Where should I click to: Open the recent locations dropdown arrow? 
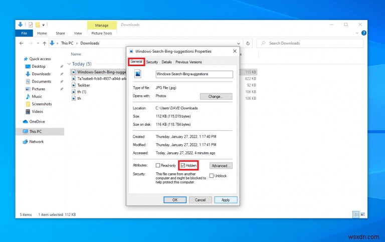tap(38, 43)
